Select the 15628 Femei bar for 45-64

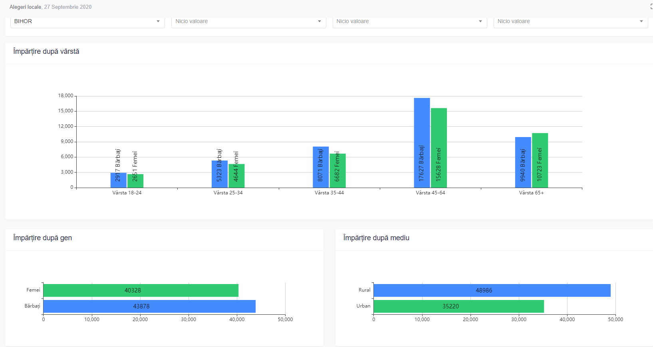[439, 148]
